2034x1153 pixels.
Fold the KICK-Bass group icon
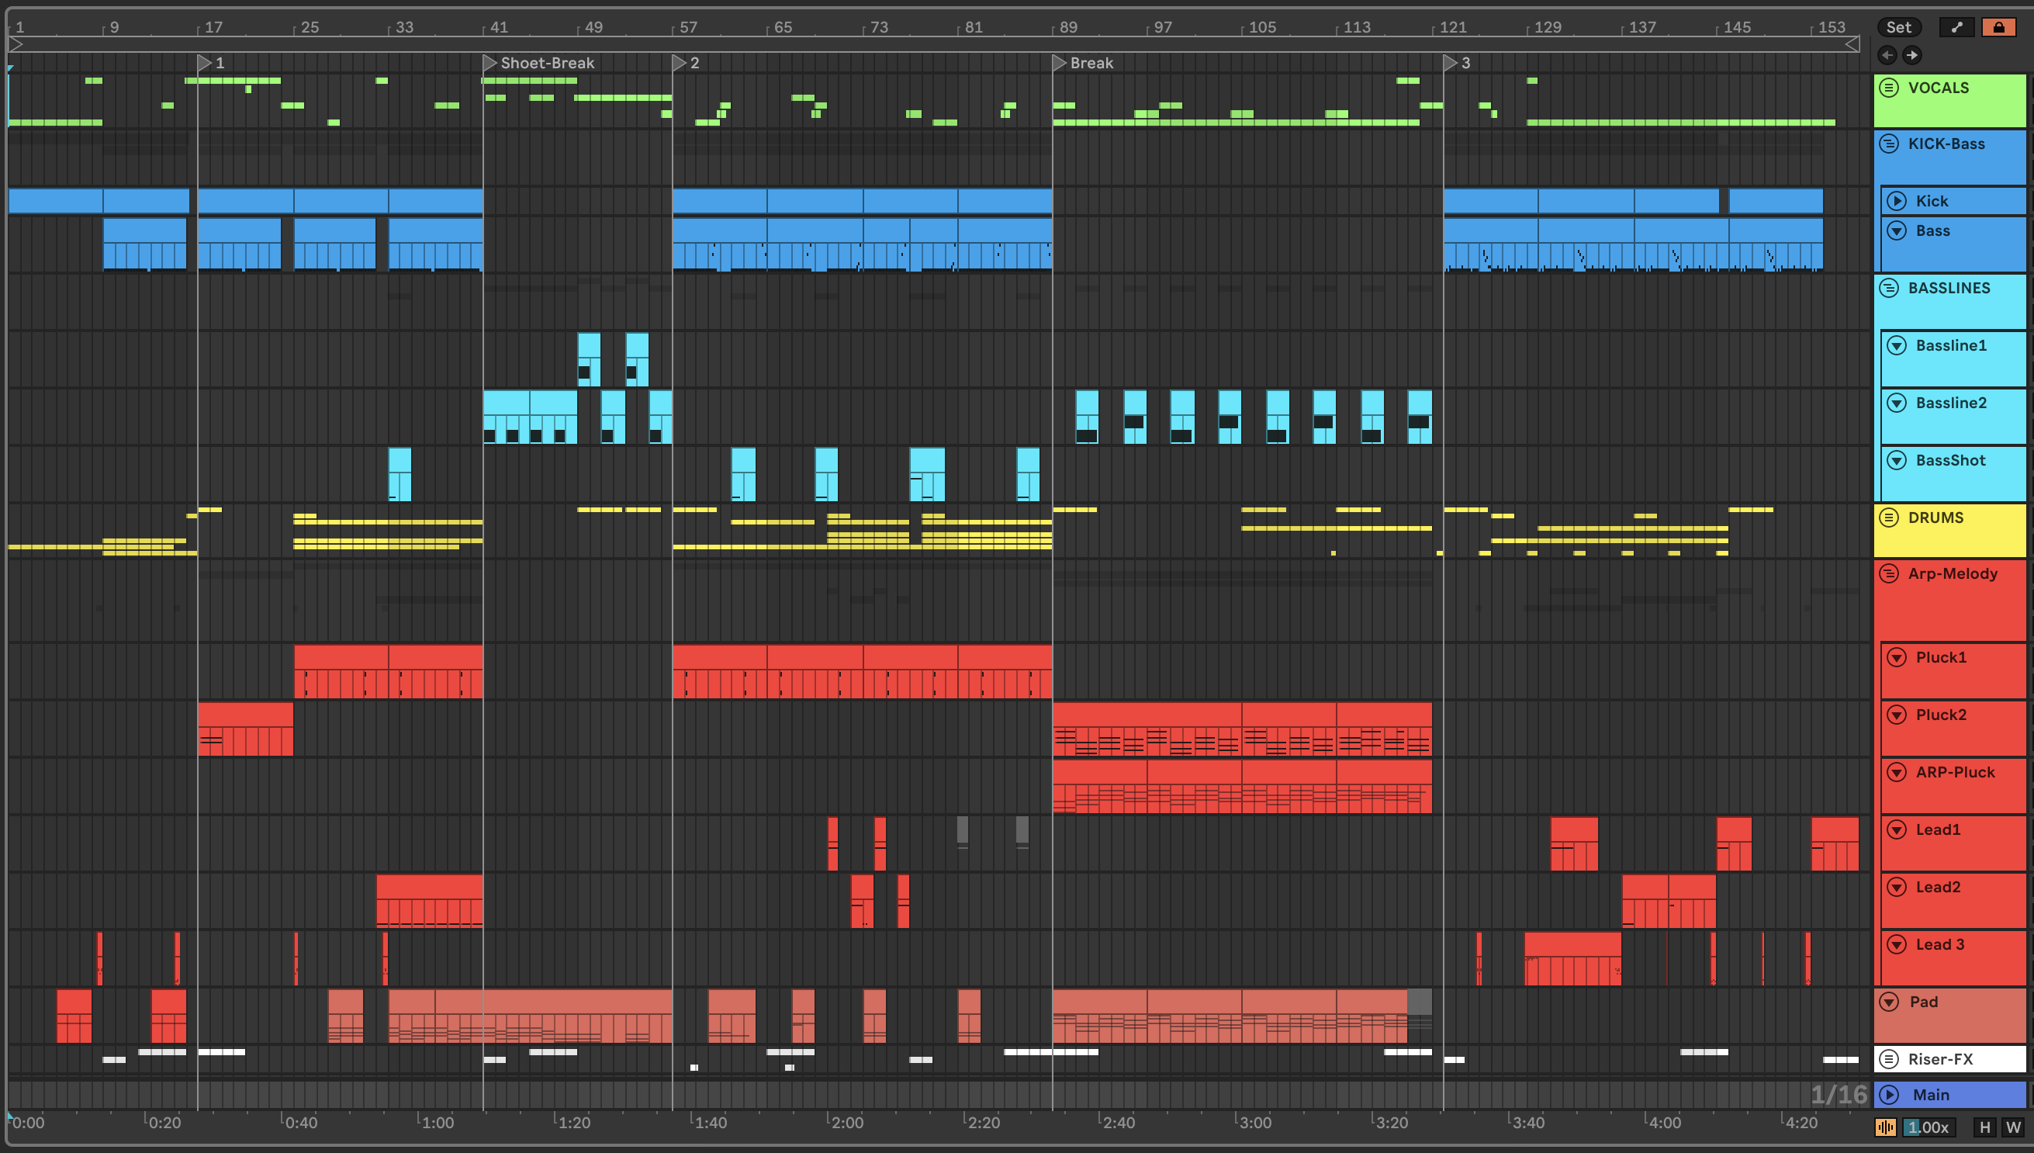1889,144
